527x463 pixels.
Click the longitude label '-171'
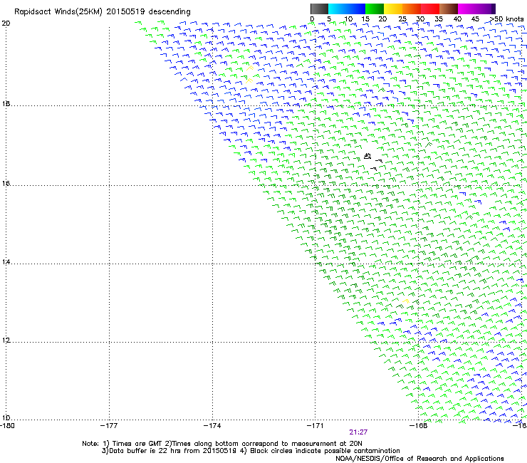[x=315, y=426]
